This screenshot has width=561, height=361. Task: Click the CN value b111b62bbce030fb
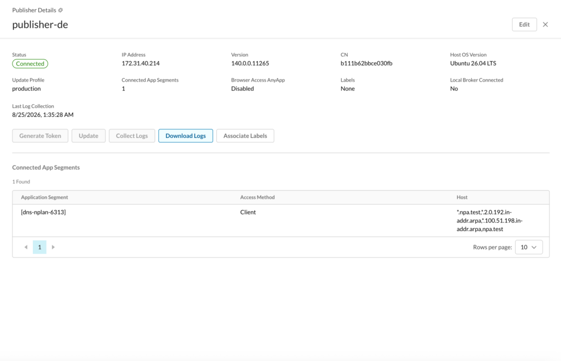pos(367,64)
